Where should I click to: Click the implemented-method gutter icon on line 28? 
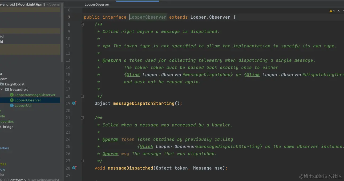[x=74, y=168]
